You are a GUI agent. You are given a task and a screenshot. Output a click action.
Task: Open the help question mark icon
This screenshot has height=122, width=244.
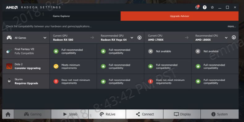205,7
